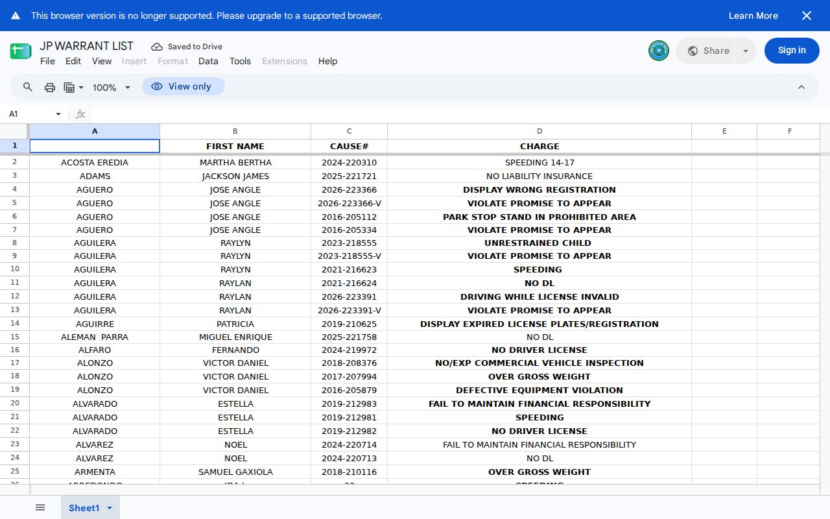The width and height of the screenshot is (830, 519).
Task: Select column D header
Action: [x=539, y=131]
